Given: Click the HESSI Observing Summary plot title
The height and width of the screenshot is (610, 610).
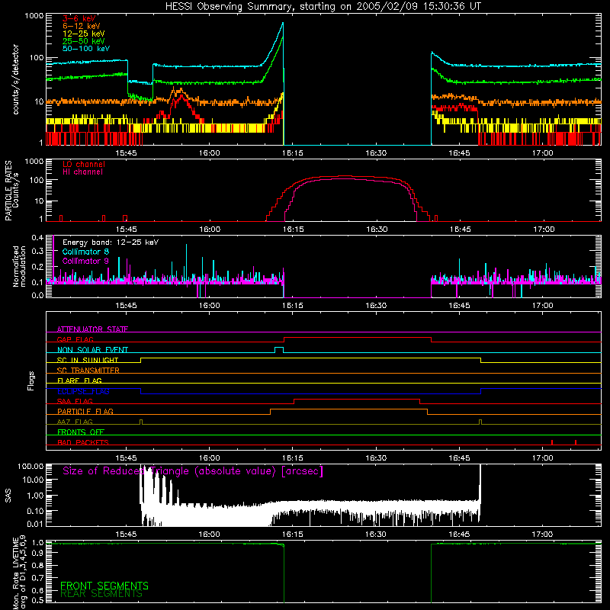Looking at the screenshot, I should (323, 7).
